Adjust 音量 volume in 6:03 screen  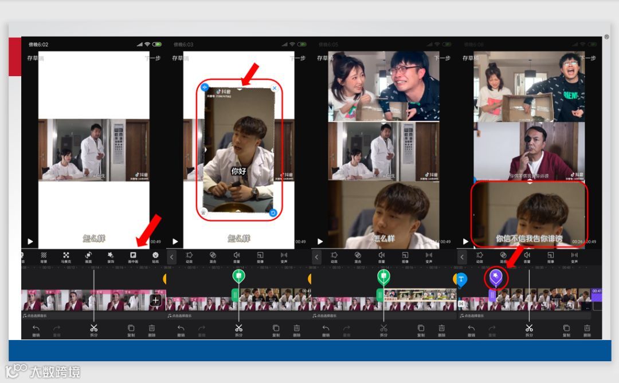pyautogui.click(x=237, y=257)
